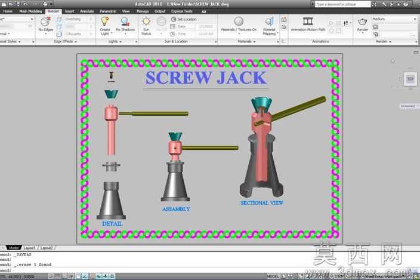The image size is (420, 280).
Task: Click the Sun Date calendar icon
Action: [173, 26]
